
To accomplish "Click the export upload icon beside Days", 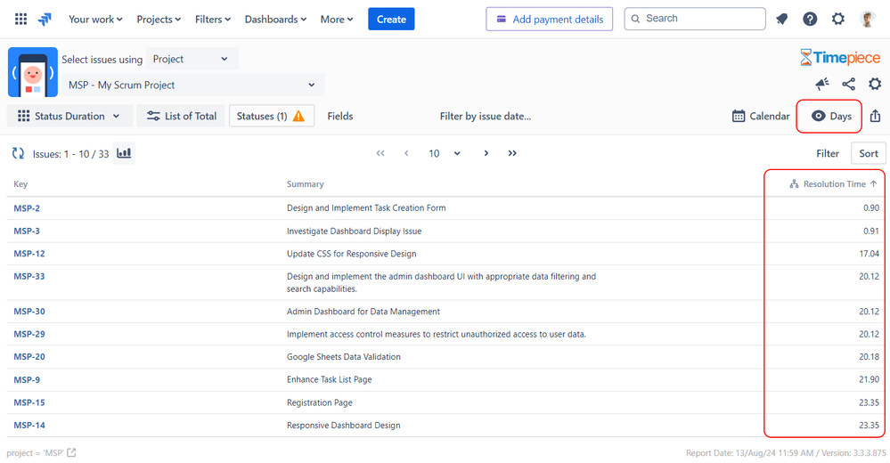I will click(875, 116).
